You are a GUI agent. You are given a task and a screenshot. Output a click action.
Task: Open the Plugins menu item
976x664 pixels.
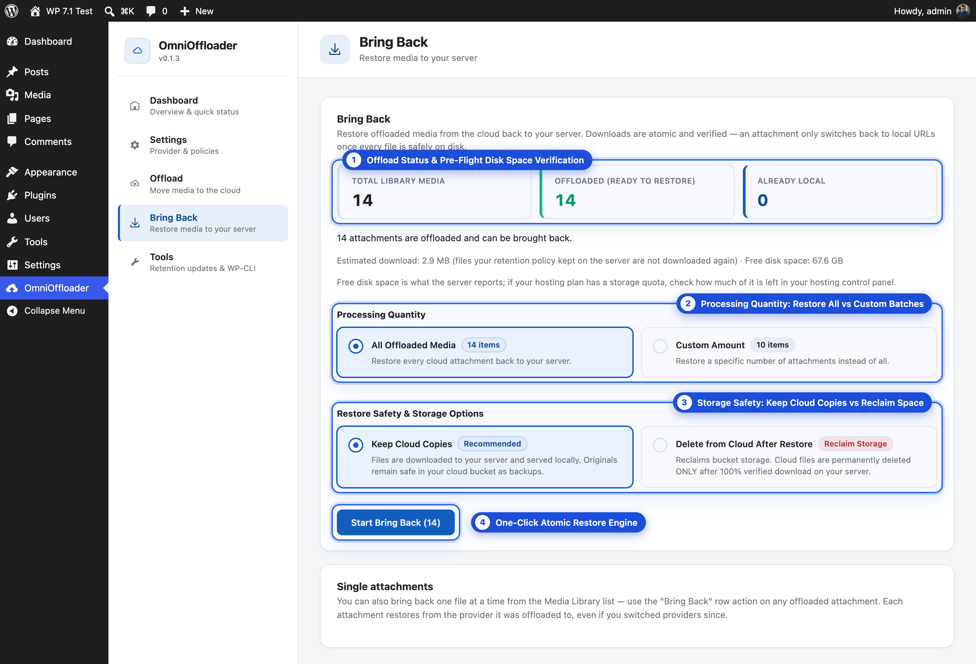click(54, 195)
